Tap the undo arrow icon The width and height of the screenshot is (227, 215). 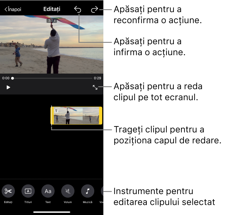pyautogui.click(x=78, y=10)
